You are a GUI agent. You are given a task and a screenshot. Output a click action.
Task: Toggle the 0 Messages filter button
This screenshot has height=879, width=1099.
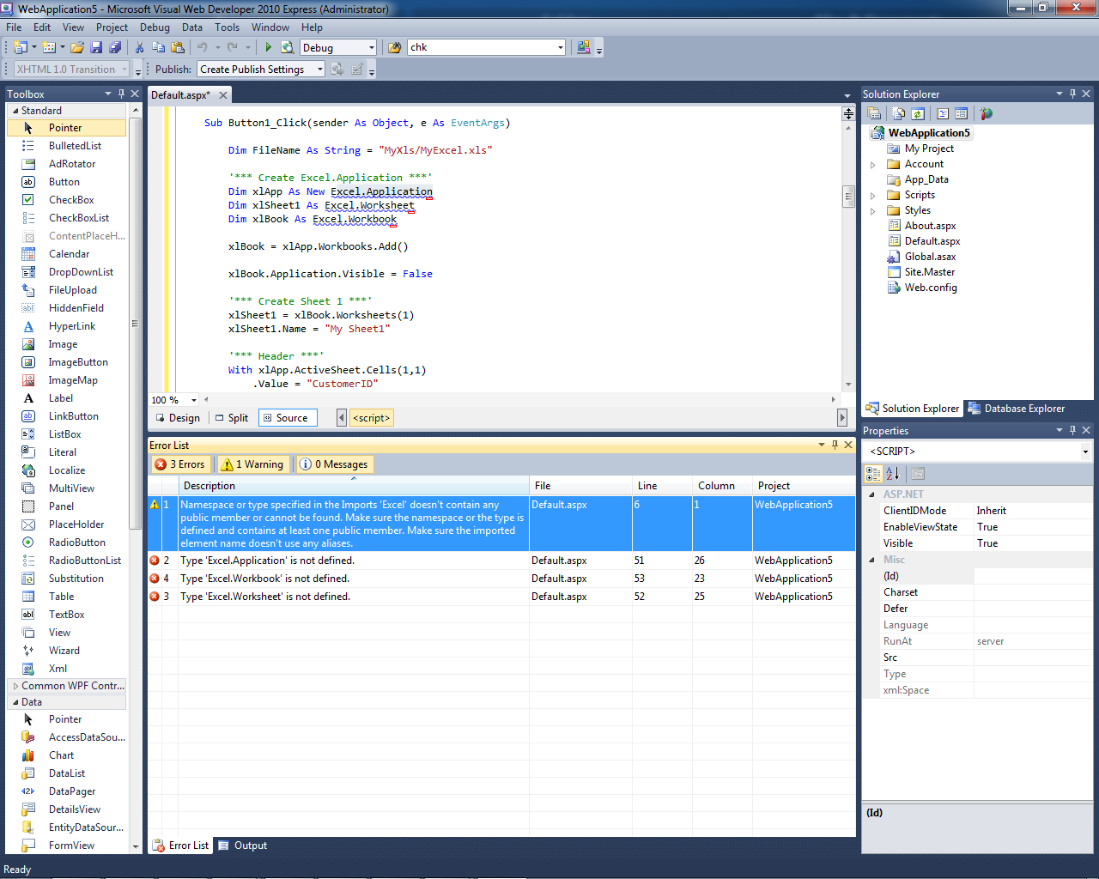[x=334, y=464]
